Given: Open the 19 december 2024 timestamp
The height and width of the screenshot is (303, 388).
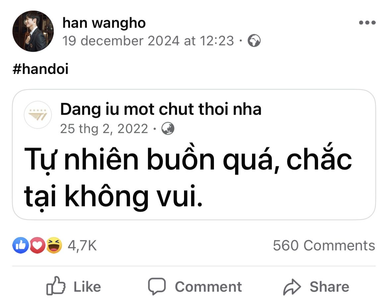Looking at the screenshot, I should coord(148,40).
